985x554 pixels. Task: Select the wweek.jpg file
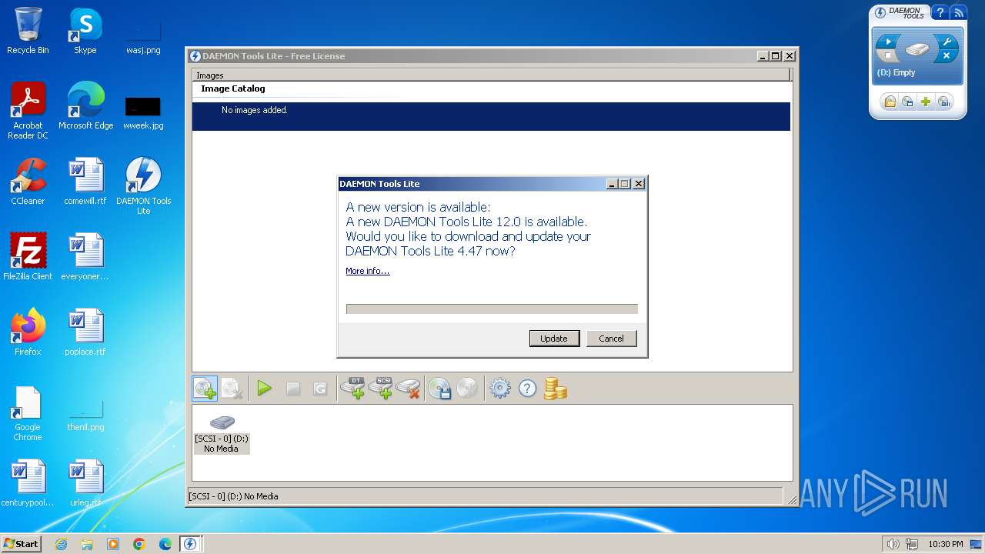143,112
